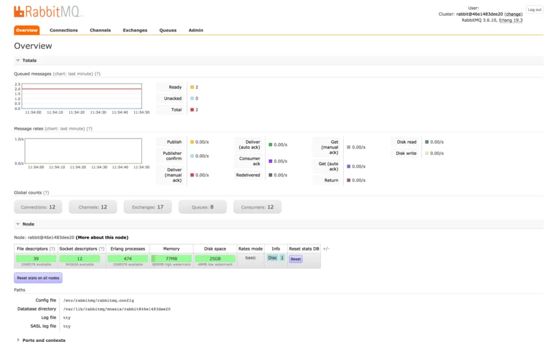Click the cluster name change link

pos(513,14)
